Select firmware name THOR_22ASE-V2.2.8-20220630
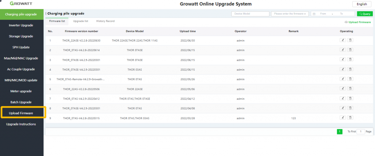 81,40
